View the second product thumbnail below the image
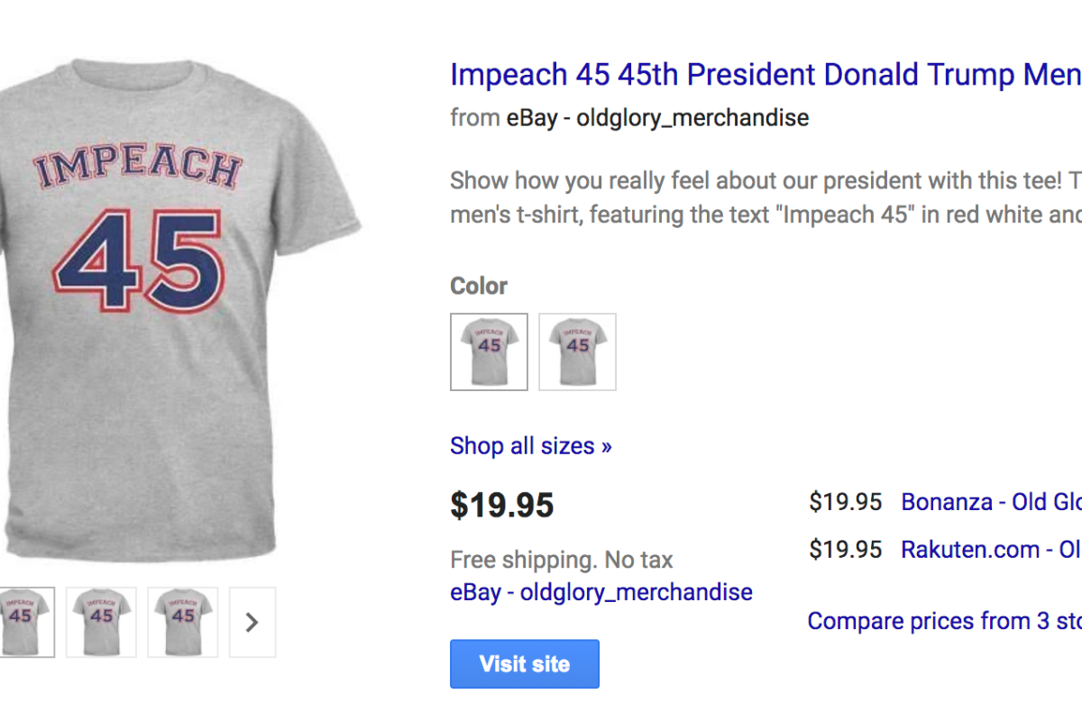Viewport: 1082px width, 721px height. 101,622
